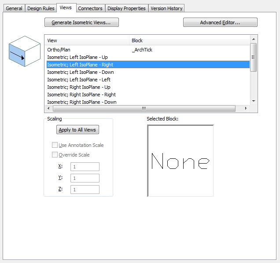Select Isometric; Right IsoPlane - Down row
The width and height of the screenshot is (280, 263).
[148, 102]
